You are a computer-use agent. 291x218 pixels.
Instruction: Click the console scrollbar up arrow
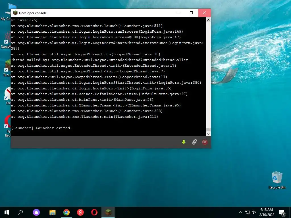208,20
